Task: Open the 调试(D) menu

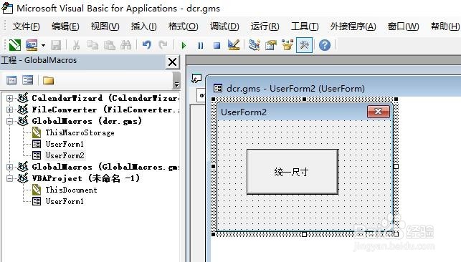Action: tap(224, 26)
